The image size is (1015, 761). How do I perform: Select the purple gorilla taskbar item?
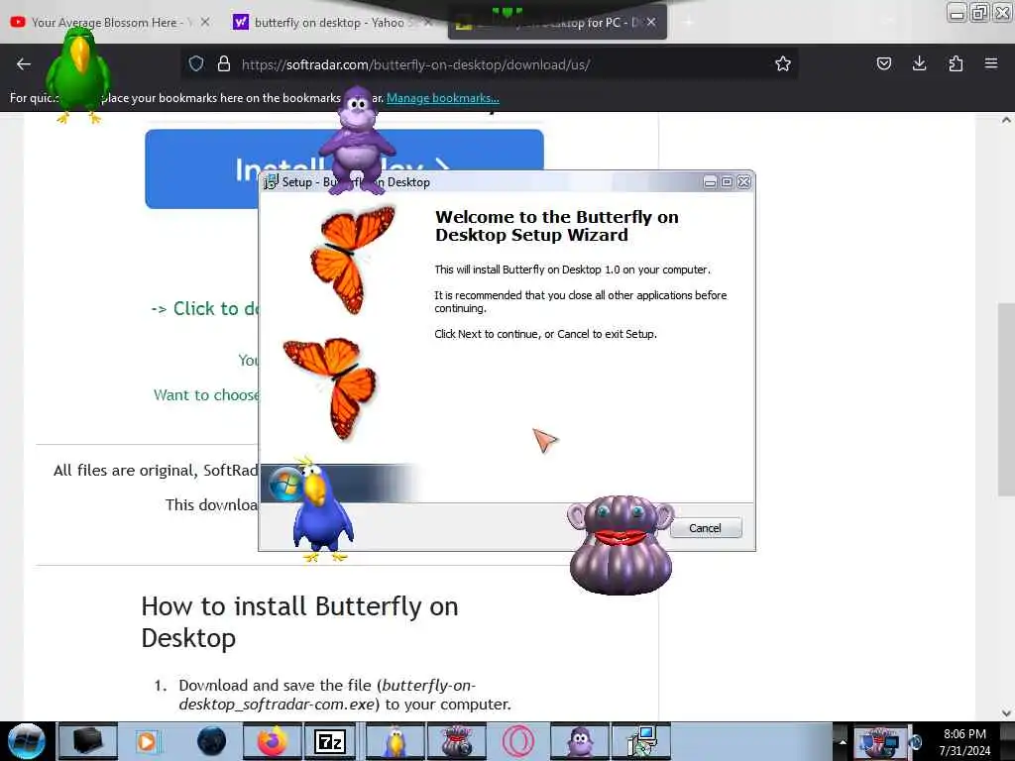[x=579, y=741]
